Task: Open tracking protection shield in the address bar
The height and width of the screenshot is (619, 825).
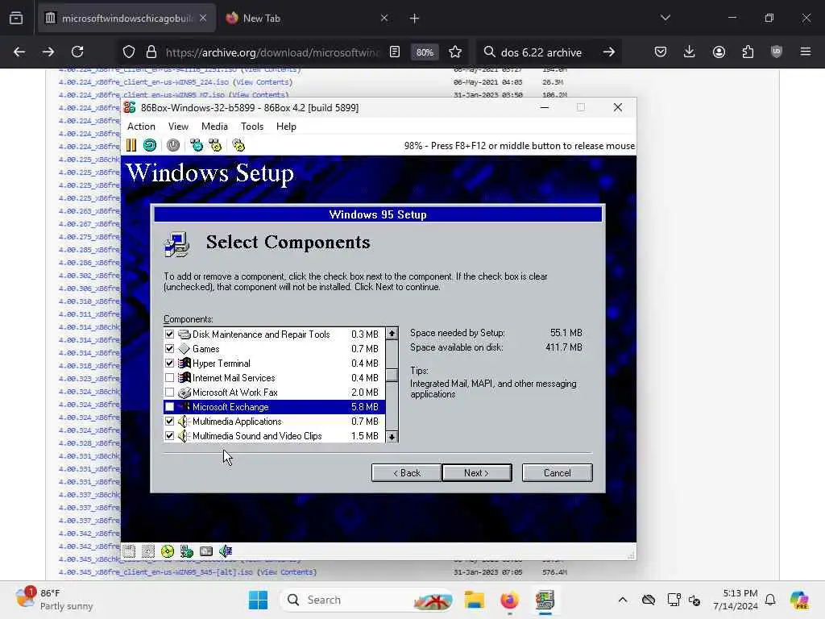Action: tap(129, 52)
